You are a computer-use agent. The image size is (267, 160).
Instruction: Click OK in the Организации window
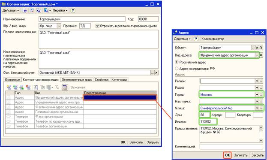coord(123,142)
